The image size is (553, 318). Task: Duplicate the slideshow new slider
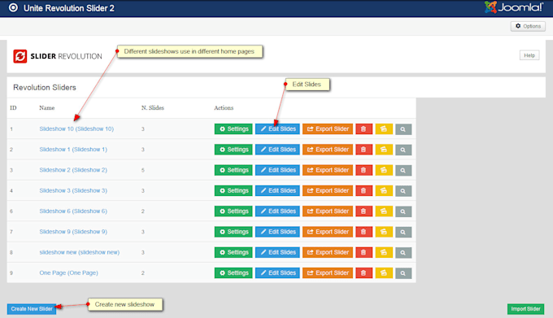(384, 252)
